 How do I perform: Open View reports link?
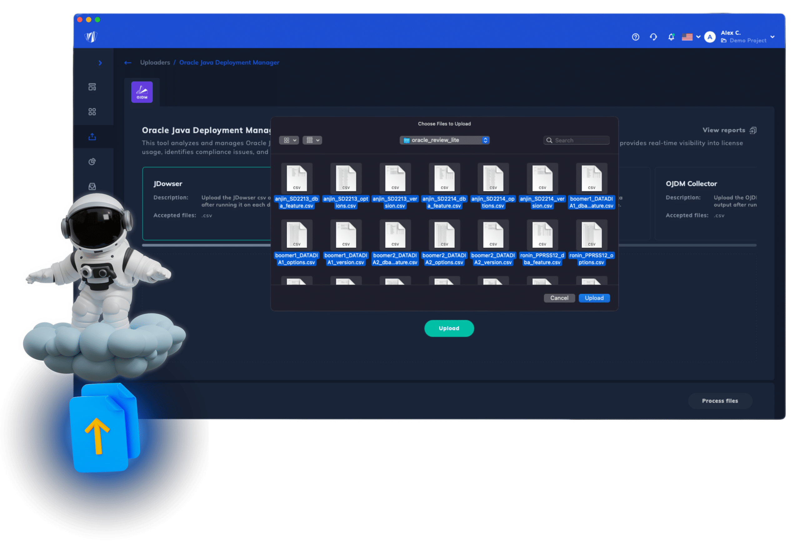[x=729, y=130]
